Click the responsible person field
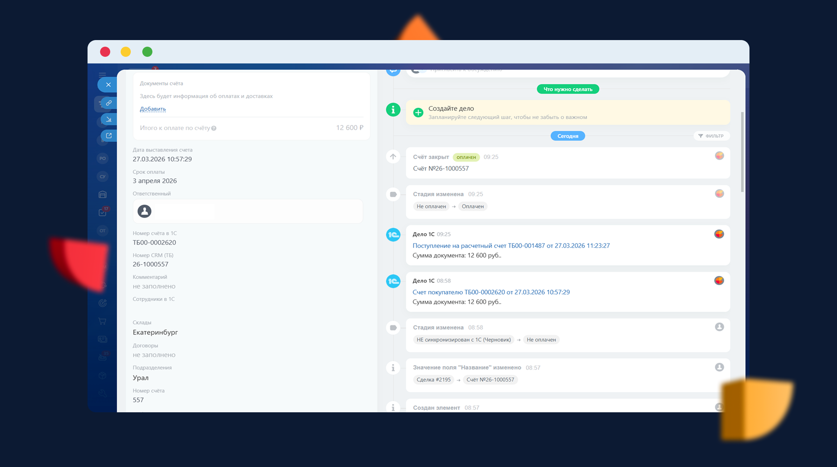 point(248,211)
